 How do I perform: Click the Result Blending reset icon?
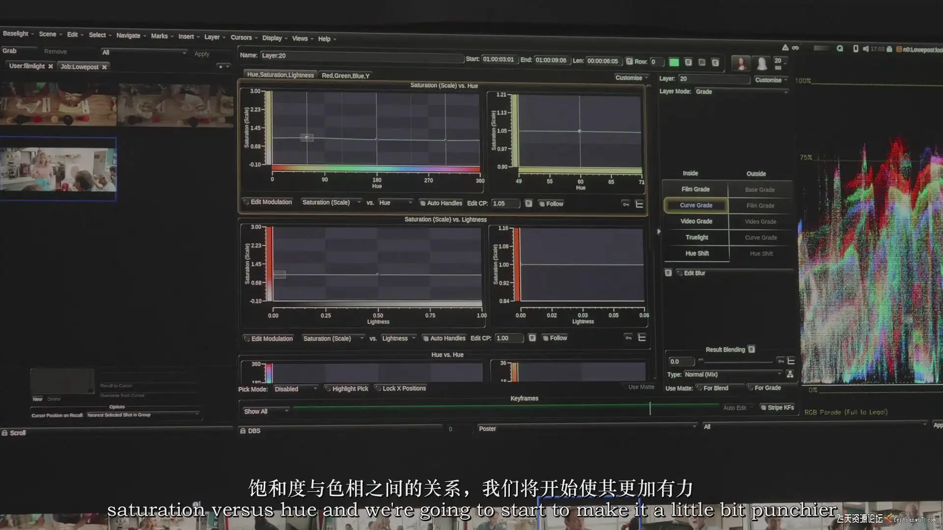[751, 349]
